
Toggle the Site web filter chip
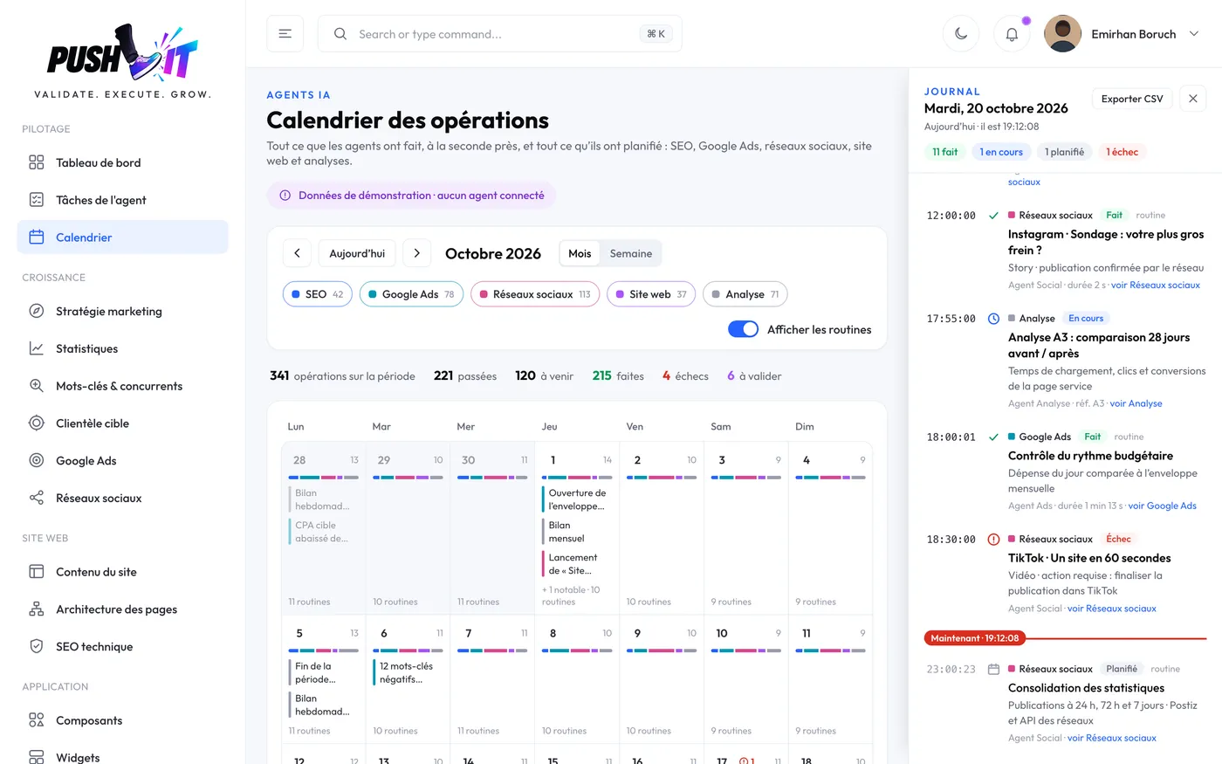point(651,294)
